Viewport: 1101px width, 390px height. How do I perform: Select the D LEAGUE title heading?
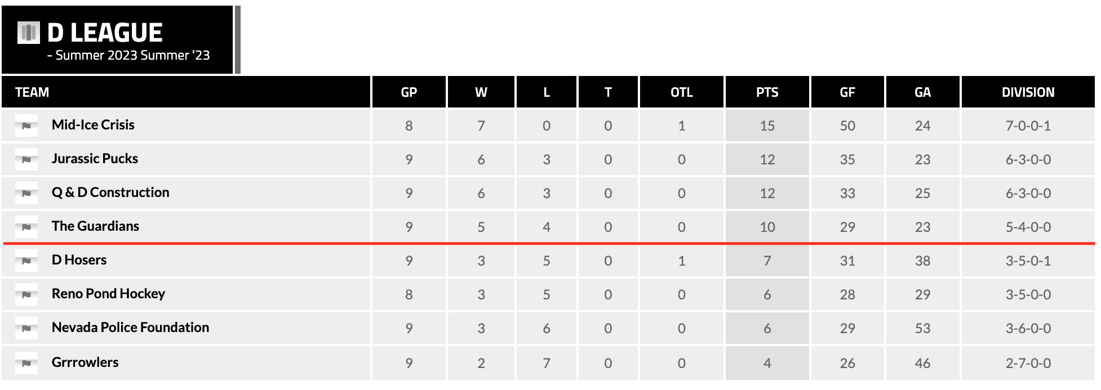[x=105, y=33]
